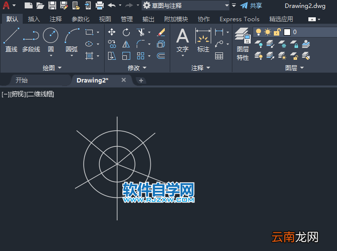Click the Open file icon
Image resolution: width=337 pixels, height=251 pixels.
tap(40, 5)
